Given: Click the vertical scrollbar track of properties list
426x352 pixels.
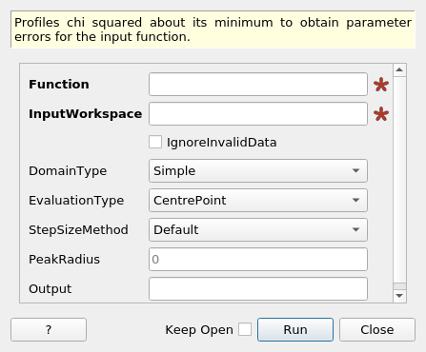Looking at the screenshot, I should click(399, 179).
